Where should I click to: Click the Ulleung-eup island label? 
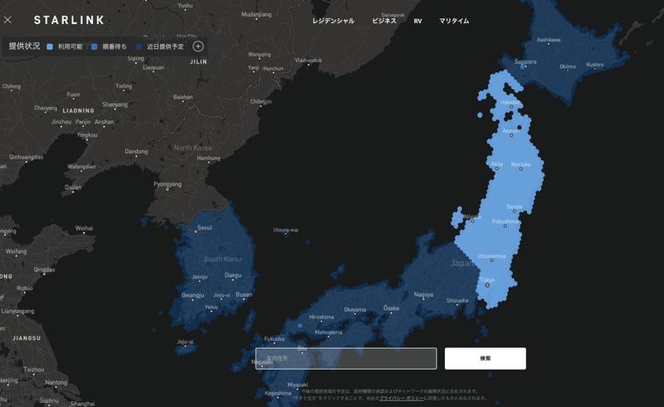(x=286, y=230)
